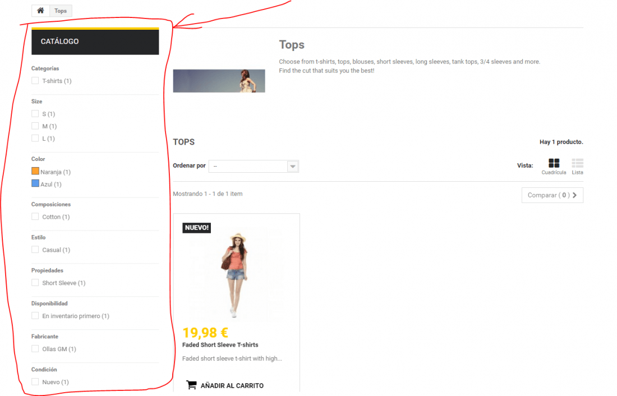This screenshot has width=617, height=396.
Task: Switch to Cuadrícula grid view icon
Action: pos(554,163)
